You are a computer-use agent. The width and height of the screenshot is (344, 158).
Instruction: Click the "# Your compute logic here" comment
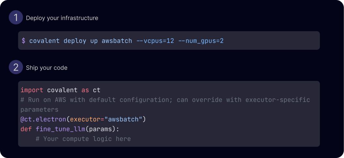point(83,139)
